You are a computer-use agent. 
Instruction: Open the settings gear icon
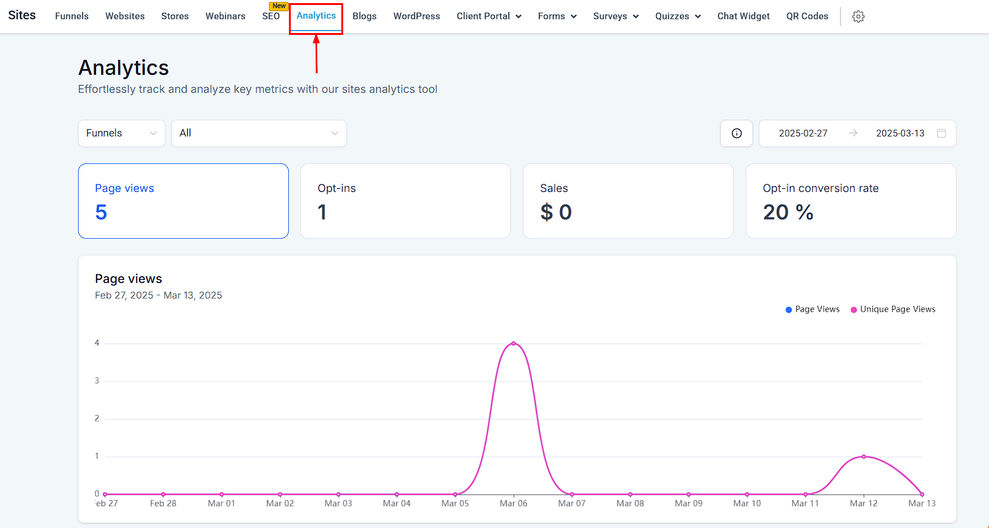click(859, 17)
